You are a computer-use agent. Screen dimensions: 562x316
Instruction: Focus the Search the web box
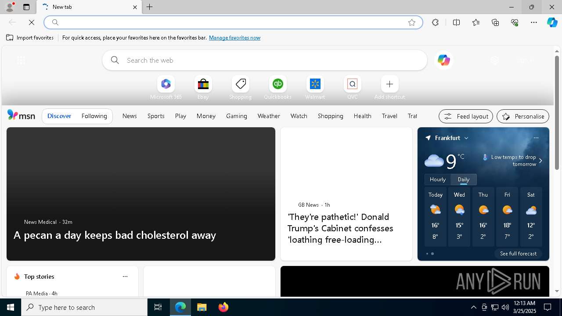tap(265, 60)
